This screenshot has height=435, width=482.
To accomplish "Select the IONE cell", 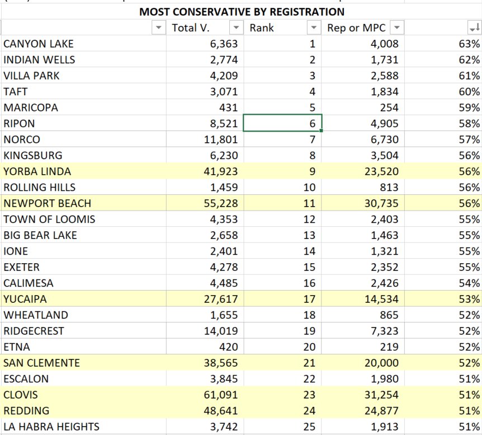I will pyautogui.click(x=84, y=251).
